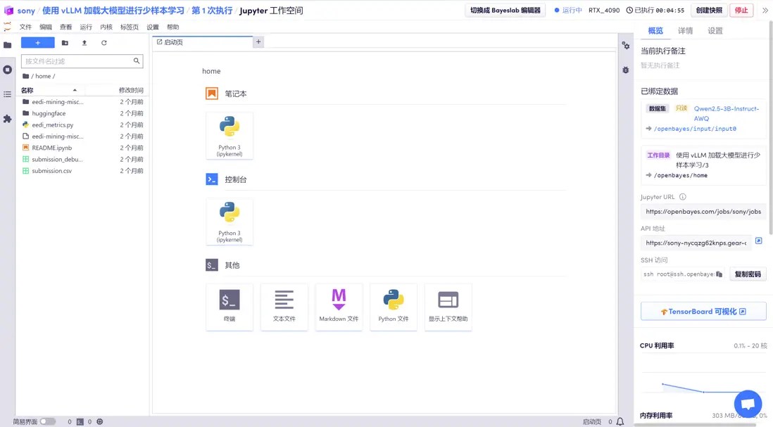Open Qwen2.5-3B-Instruct-AWQ dataset link
Image resolution: width=773 pixels, height=427 pixels.
point(726,113)
